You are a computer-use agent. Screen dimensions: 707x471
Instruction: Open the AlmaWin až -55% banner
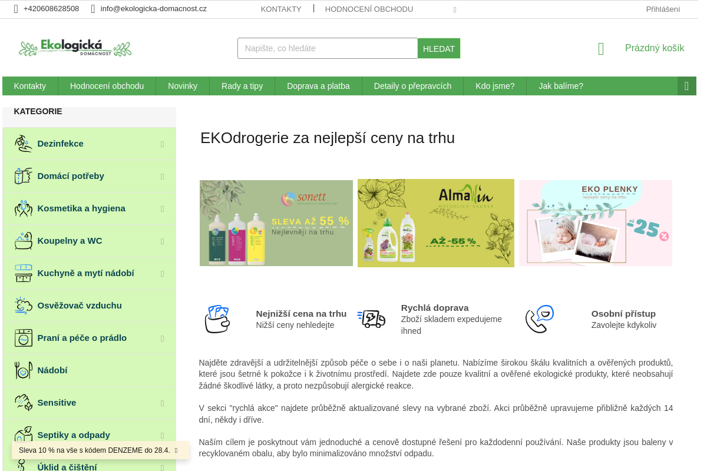pos(436,223)
